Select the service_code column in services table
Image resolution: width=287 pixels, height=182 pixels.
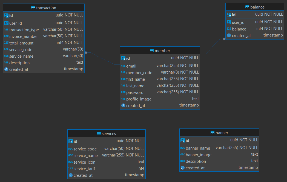(x=85, y=149)
